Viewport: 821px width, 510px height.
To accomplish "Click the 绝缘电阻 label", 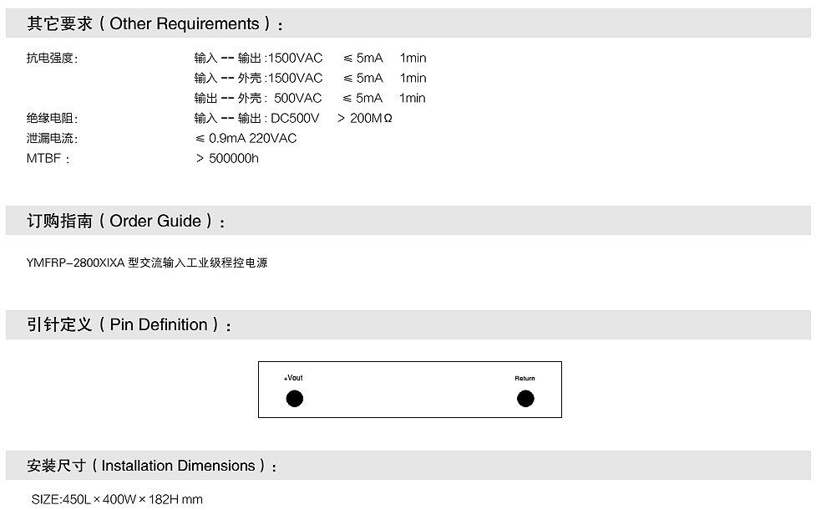I will click(x=52, y=119).
